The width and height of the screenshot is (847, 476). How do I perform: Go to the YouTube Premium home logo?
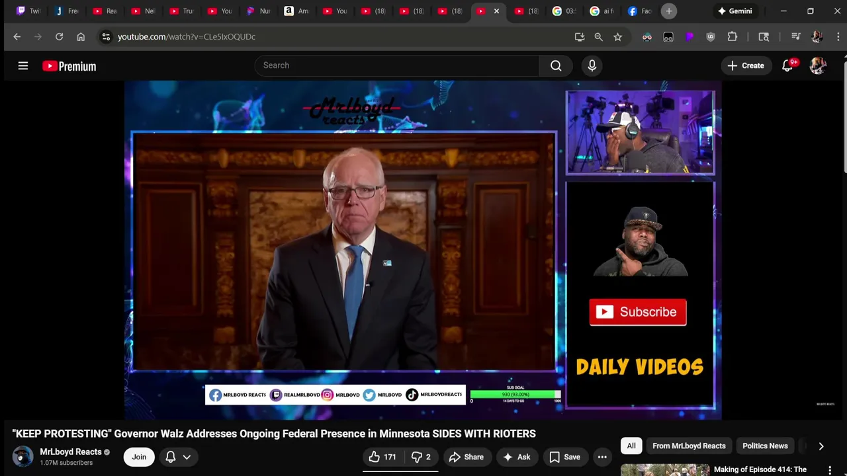[x=69, y=66]
